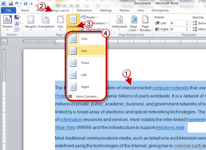Select One column option
Image resolution: width=206 pixels, height=150 pixels.
click(x=86, y=39)
